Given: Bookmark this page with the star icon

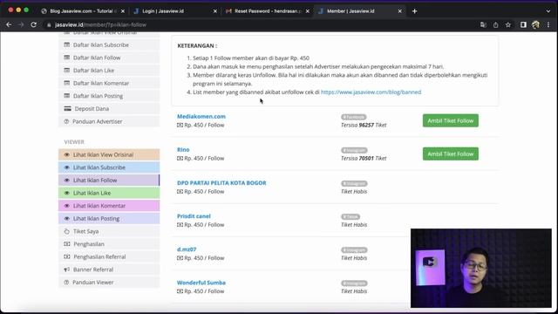Looking at the screenshot, I should click(x=508, y=25).
